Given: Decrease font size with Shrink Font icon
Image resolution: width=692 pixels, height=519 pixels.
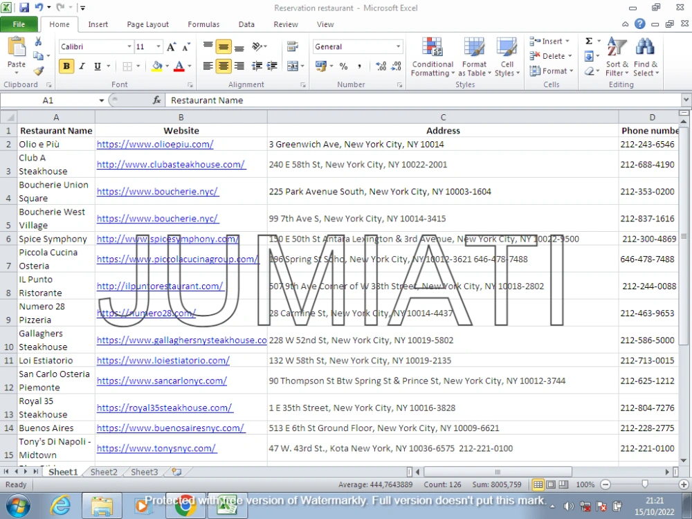Looking at the screenshot, I should click(186, 46).
